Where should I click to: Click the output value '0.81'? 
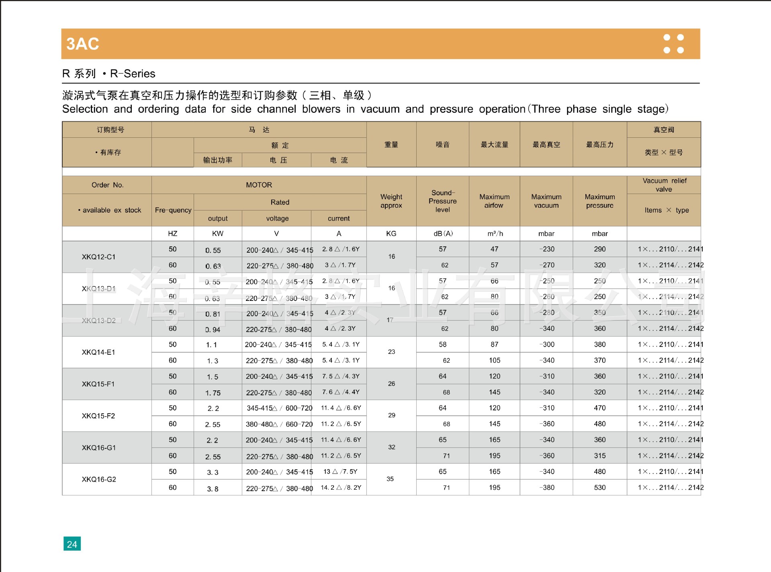[x=213, y=314]
